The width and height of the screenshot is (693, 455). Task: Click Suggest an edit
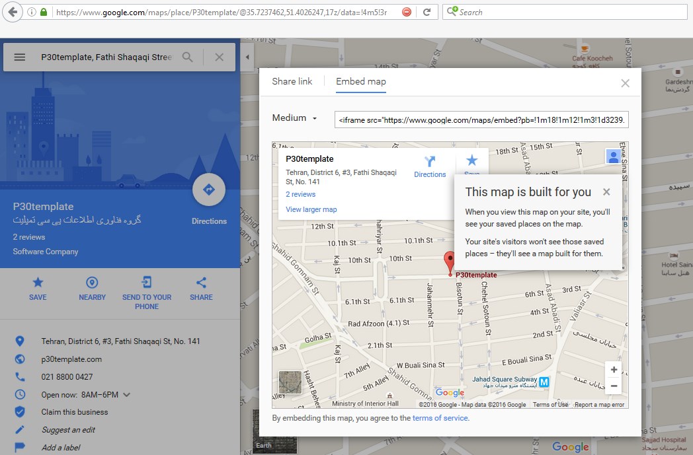point(68,429)
